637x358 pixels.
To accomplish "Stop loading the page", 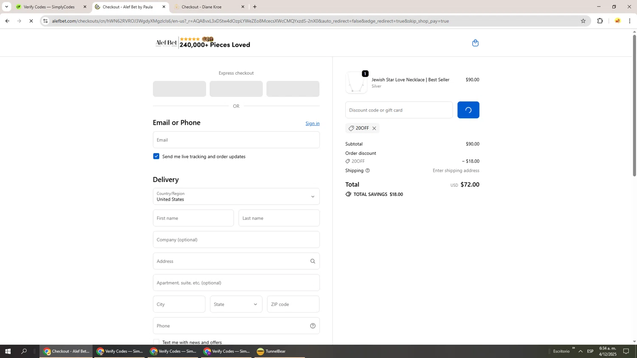I will tap(31, 21).
